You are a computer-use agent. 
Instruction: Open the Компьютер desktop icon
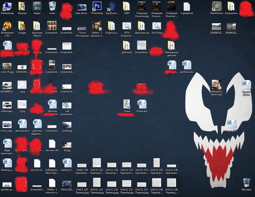click(7, 6)
